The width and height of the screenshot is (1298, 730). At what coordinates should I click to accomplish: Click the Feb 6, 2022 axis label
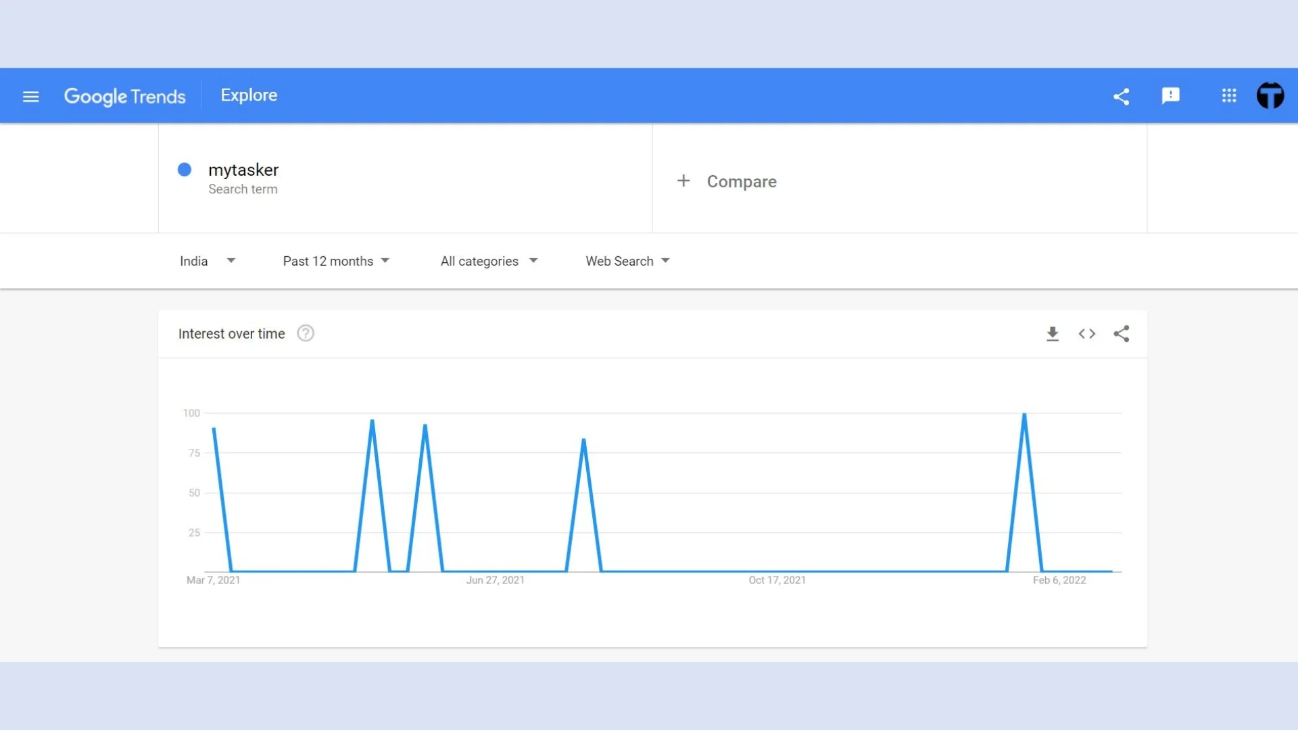tap(1059, 580)
